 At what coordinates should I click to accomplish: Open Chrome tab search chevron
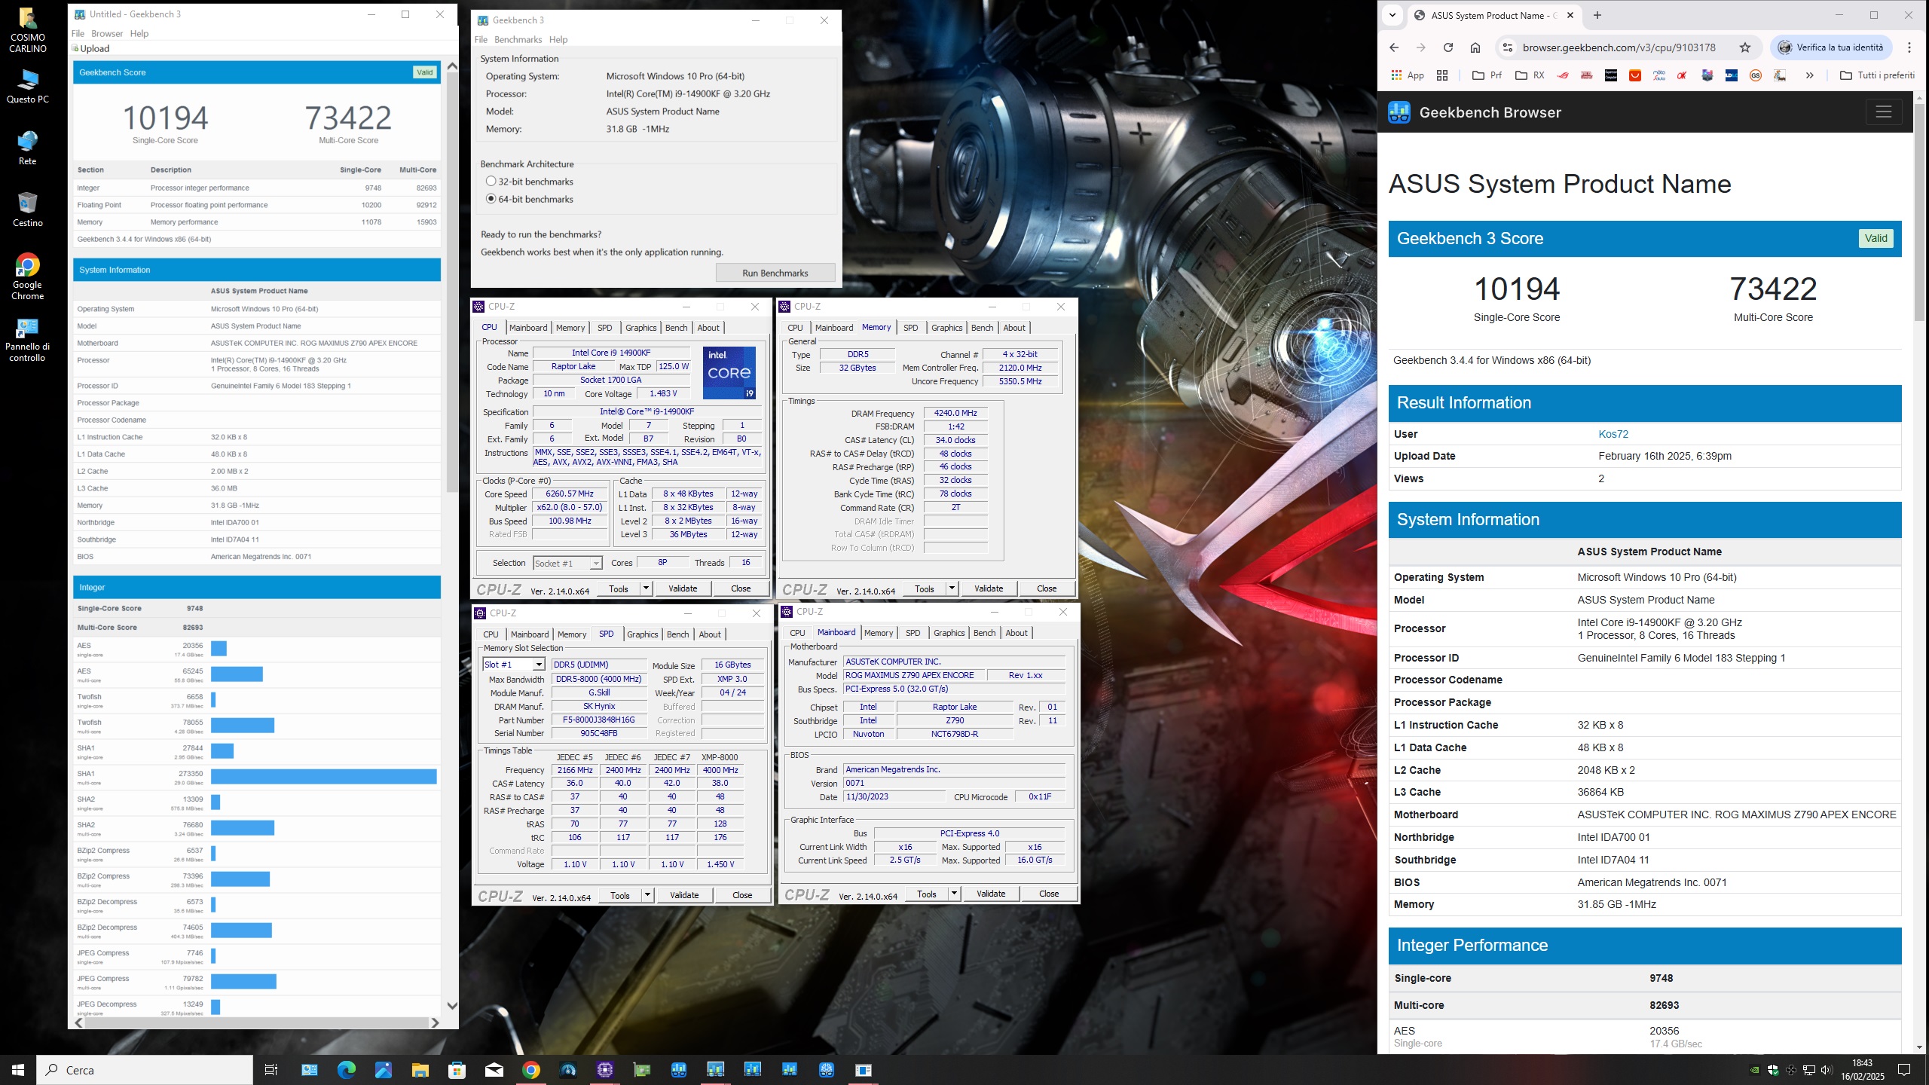tap(1392, 15)
